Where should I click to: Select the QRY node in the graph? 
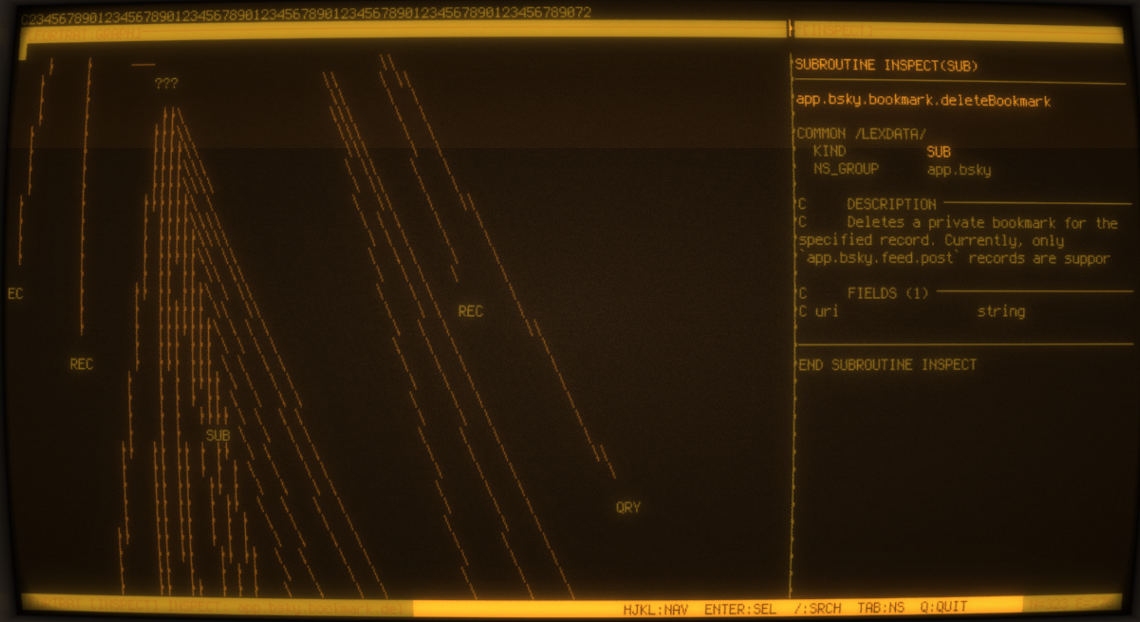point(627,508)
